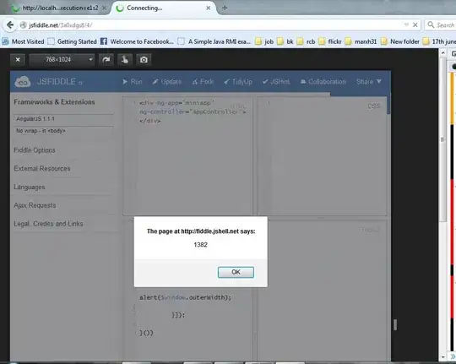Viewport: 456px width, 364px height.
Task: Expand the Languages section
Action: pos(29,187)
